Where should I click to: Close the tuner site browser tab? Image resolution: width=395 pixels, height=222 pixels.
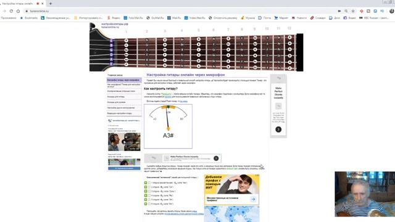click(43, 4)
